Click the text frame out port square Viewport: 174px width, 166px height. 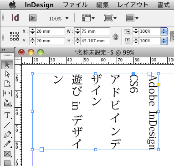42,150
